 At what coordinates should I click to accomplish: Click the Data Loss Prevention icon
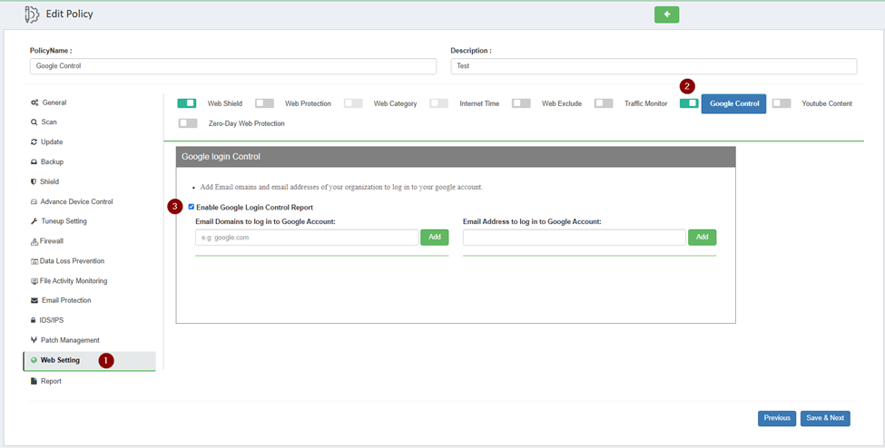[x=34, y=261]
